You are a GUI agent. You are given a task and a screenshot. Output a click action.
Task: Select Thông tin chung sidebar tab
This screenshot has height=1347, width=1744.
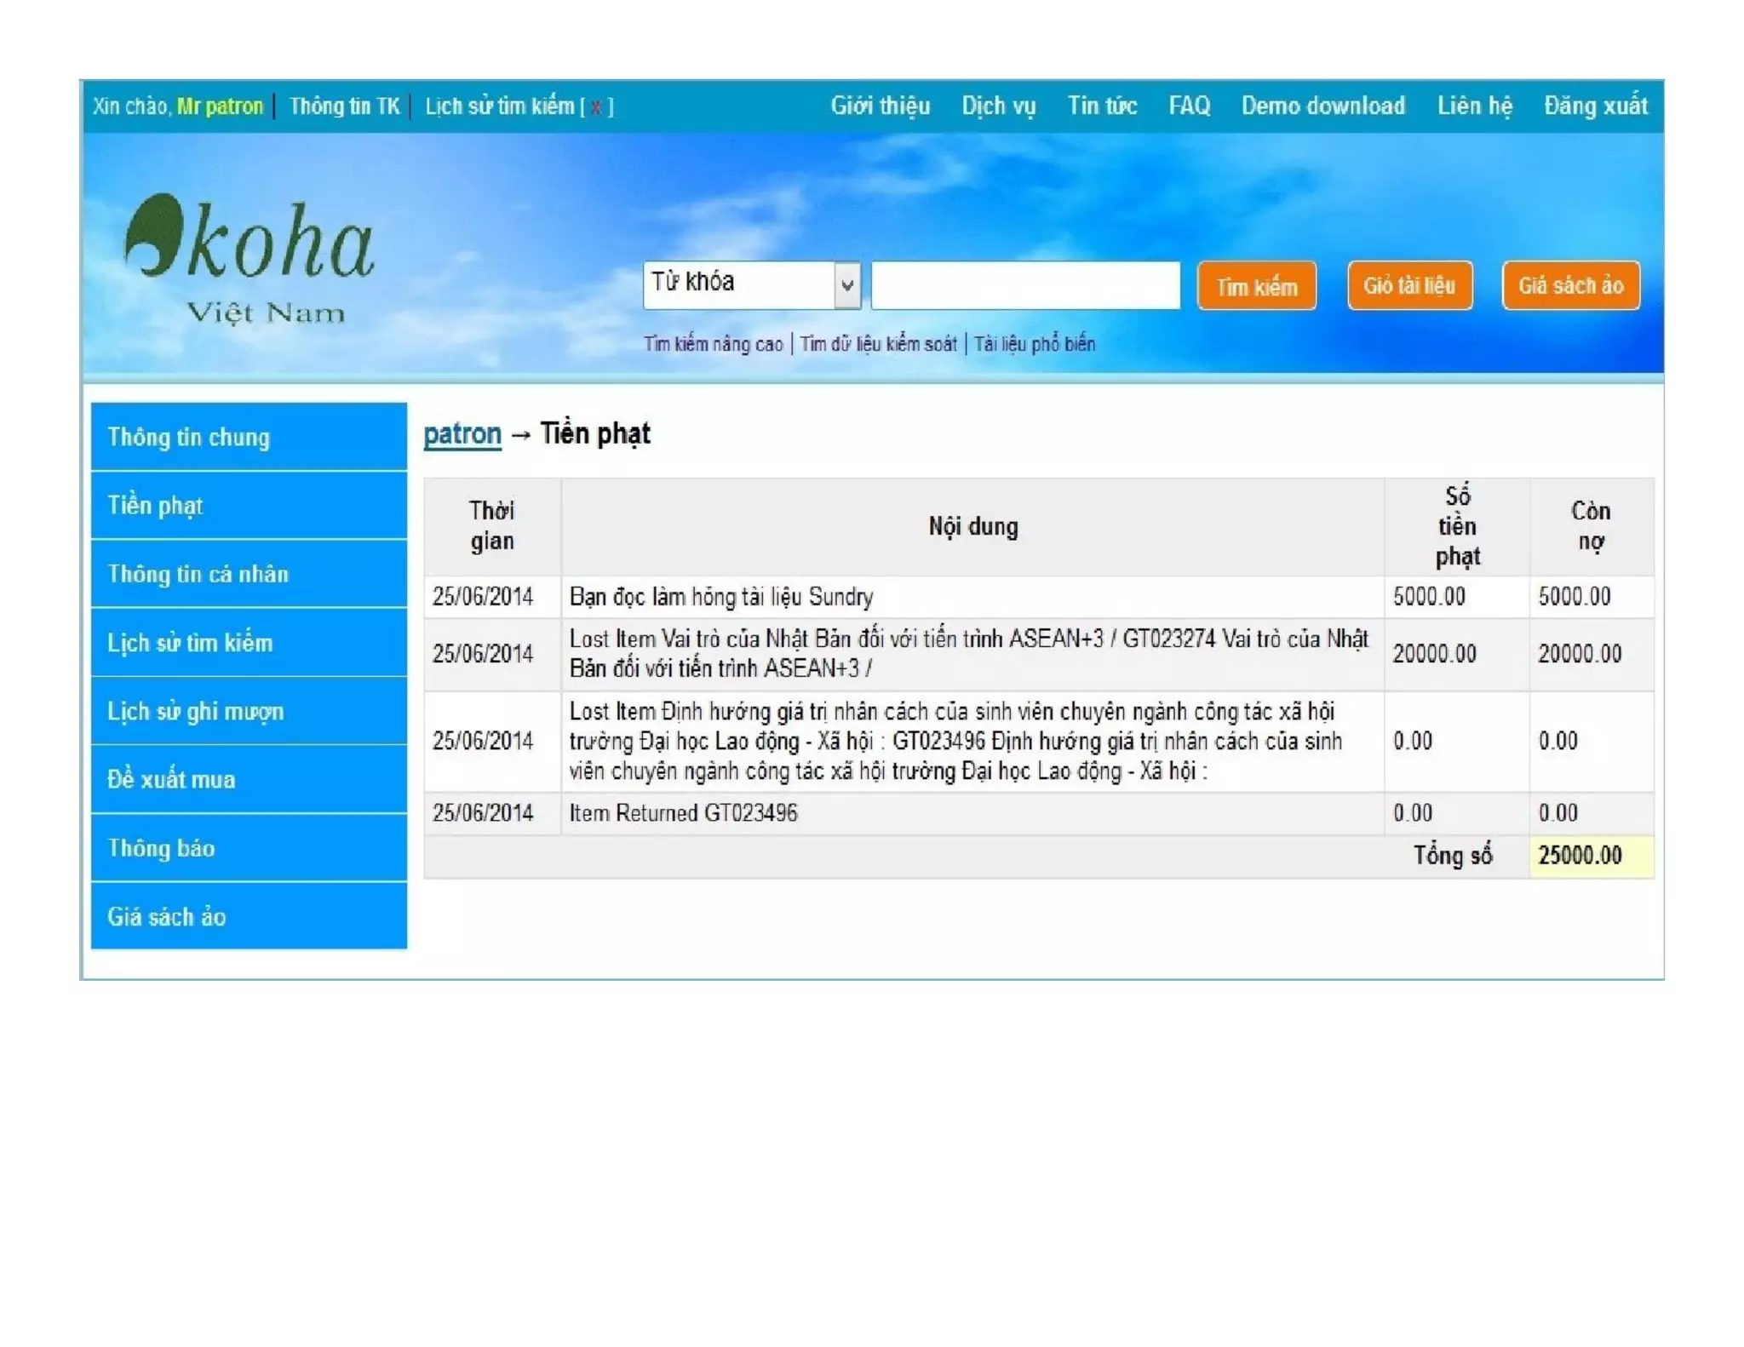[x=249, y=437]
